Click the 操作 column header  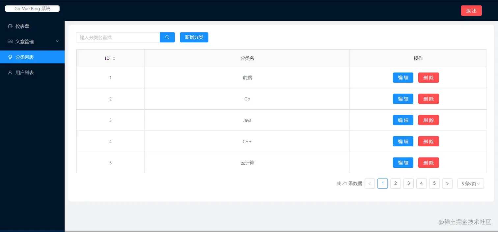(418, 58)
